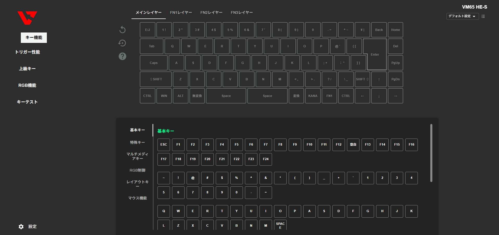Switch to the FN1レイヤー tab
The image size is (499, 235).
click(x=181, y=12)
